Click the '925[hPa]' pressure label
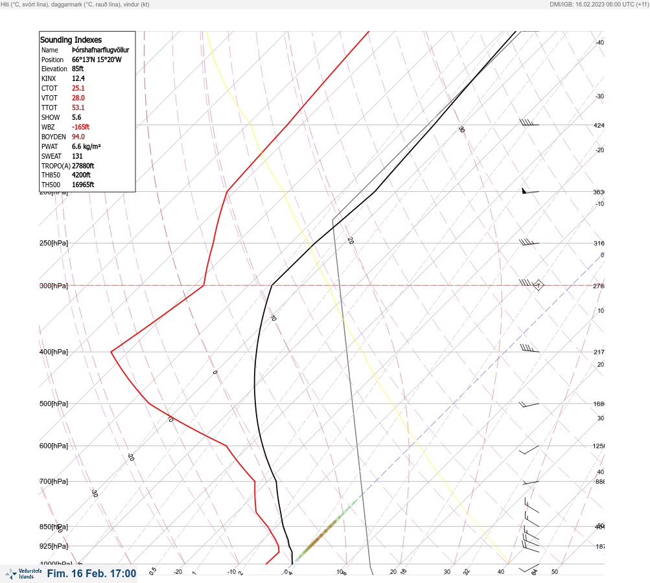This screenshot has width=650, height=583. coord(54,546)
